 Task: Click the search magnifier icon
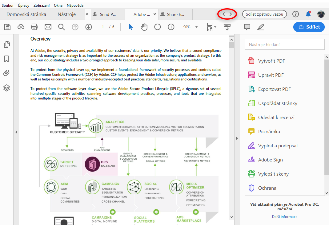tap(62, 27)
